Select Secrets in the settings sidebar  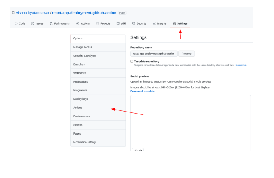click(78, 125)
